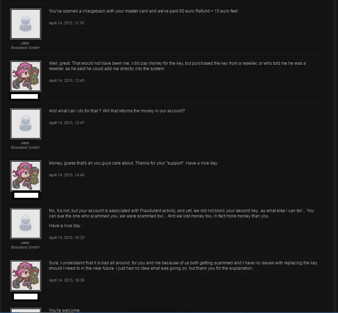
Task: Click Bossland GmbH under the 16:23 avatar
Action: coord(25,247)
